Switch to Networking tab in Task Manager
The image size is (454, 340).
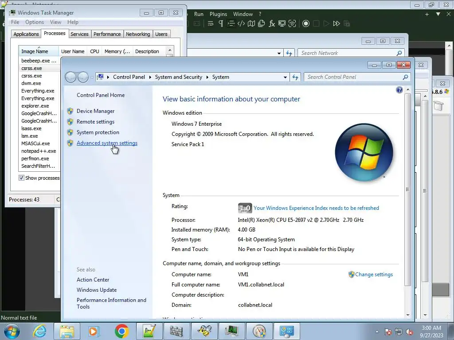pos(138,34)
